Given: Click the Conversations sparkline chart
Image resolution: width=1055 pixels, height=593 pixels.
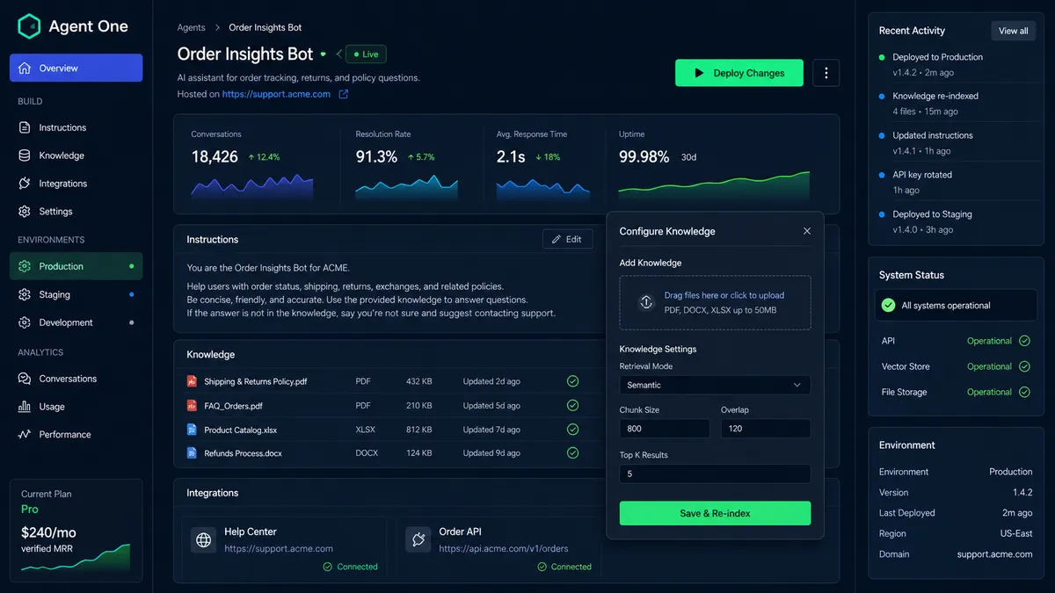Looking at the screenshot, I should coord(252,187).
